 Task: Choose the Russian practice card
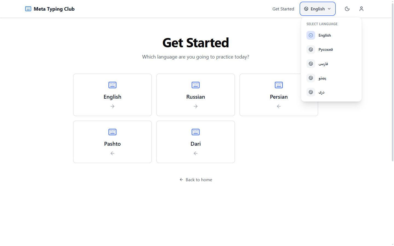tap(196, 95)
